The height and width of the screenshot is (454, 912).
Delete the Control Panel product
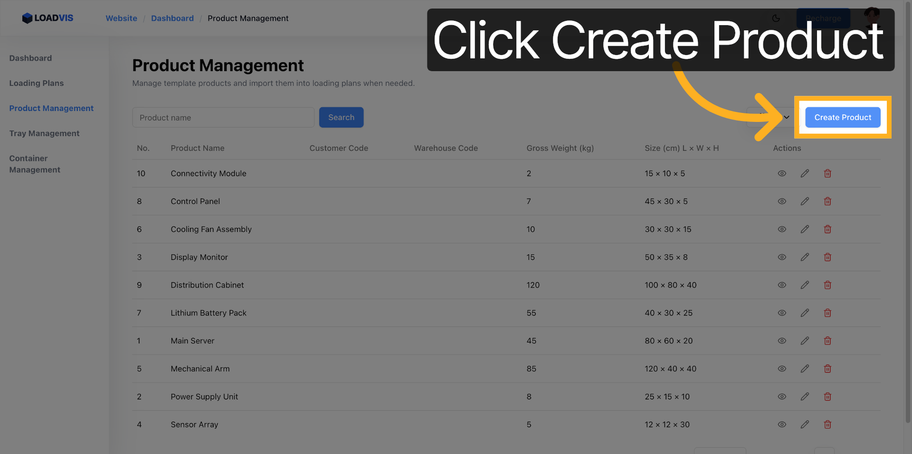pyautogui.click(x=827, y=202)
